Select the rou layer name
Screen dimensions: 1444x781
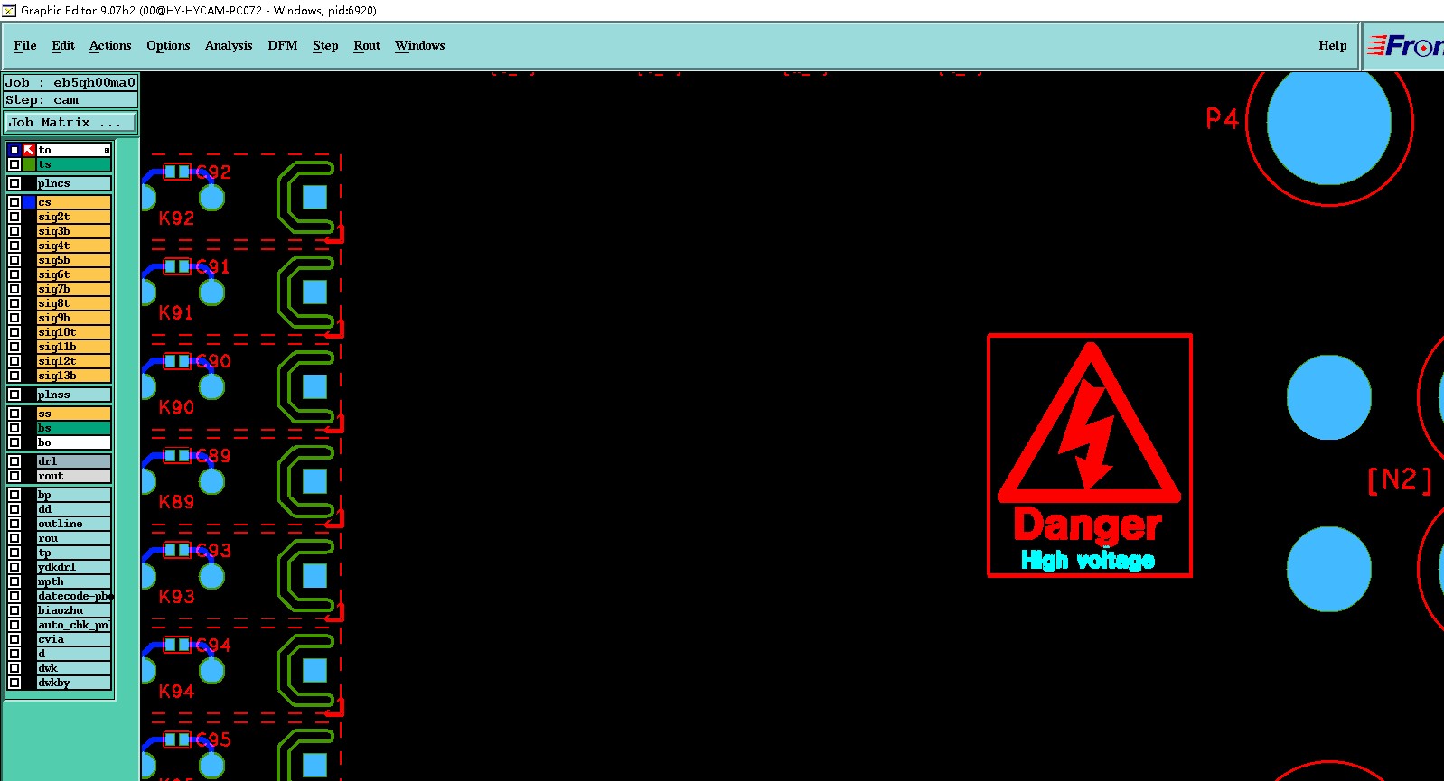tap(74, 538)
